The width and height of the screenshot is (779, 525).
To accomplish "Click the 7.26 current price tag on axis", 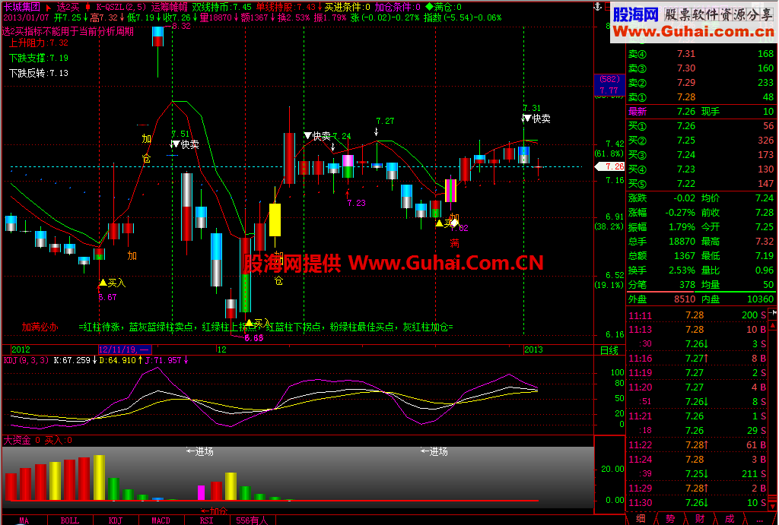I will (610, 166).
